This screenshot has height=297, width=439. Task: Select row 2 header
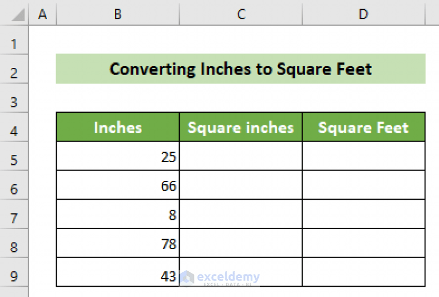(x=14, y=69)
